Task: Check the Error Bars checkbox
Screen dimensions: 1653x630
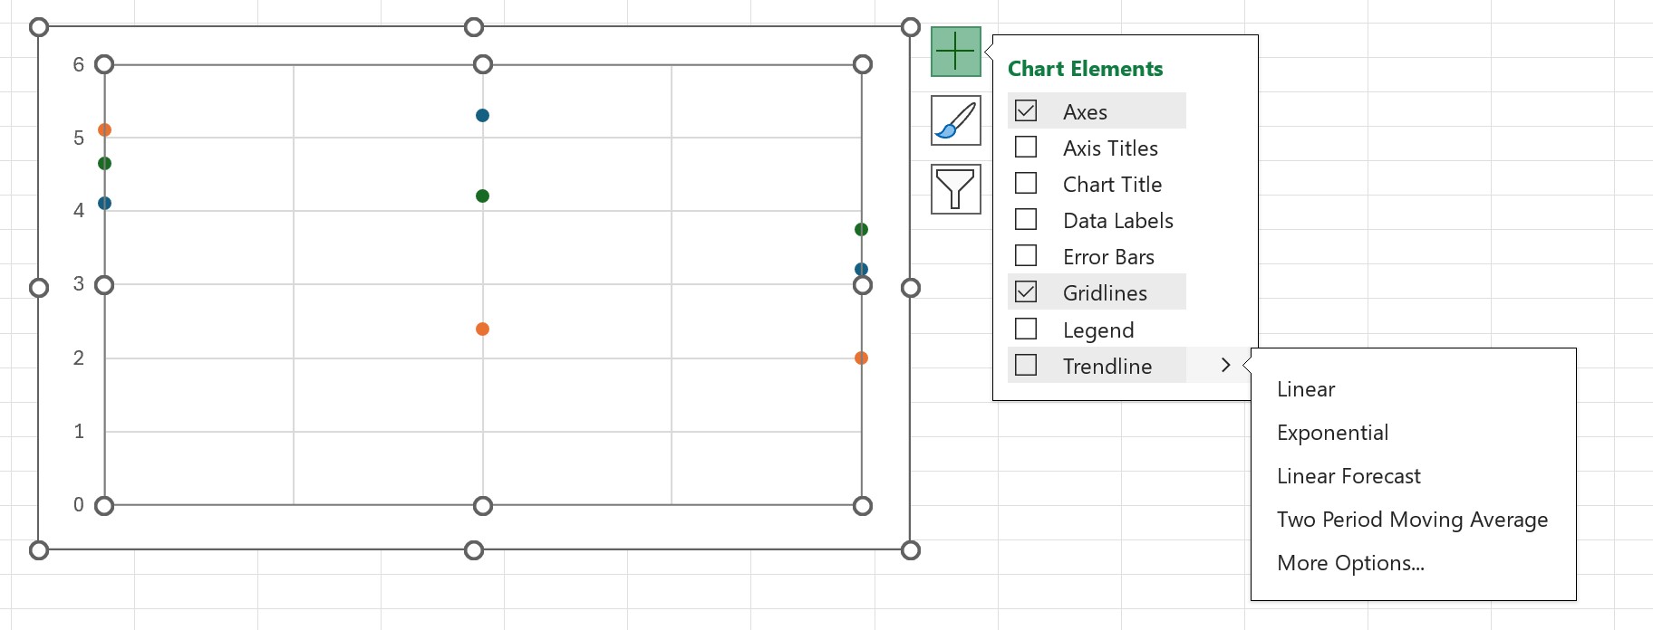Action: pos(1026,255)
